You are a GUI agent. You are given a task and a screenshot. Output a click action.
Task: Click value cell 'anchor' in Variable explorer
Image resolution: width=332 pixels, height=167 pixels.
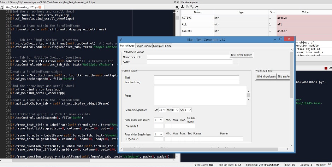tap(304, 31)
